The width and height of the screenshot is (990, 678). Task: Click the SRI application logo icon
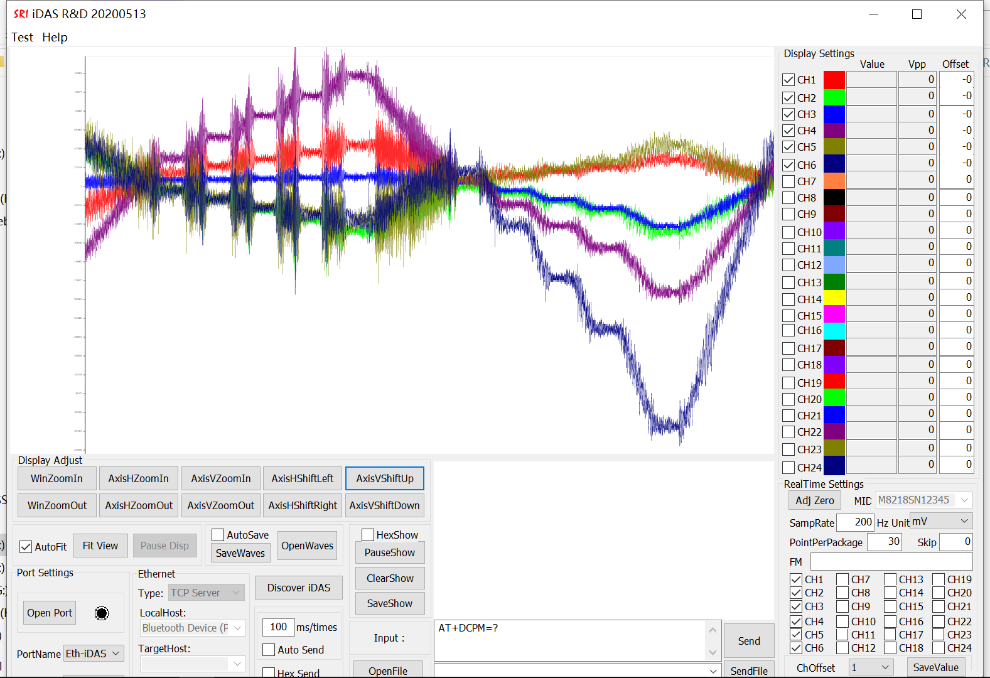pos(21,14)
